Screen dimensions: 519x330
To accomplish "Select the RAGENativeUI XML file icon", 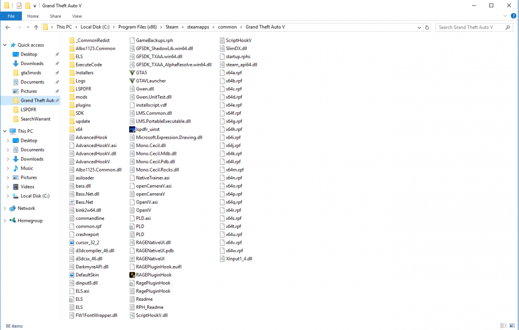I will click(132, 259).
